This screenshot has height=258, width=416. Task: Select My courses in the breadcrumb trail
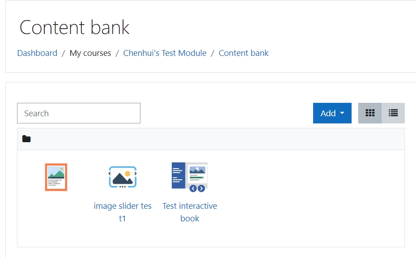coord(90,53)
